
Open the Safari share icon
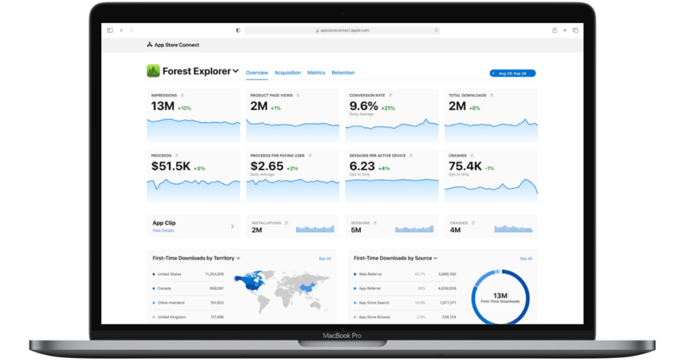(555, 30)
